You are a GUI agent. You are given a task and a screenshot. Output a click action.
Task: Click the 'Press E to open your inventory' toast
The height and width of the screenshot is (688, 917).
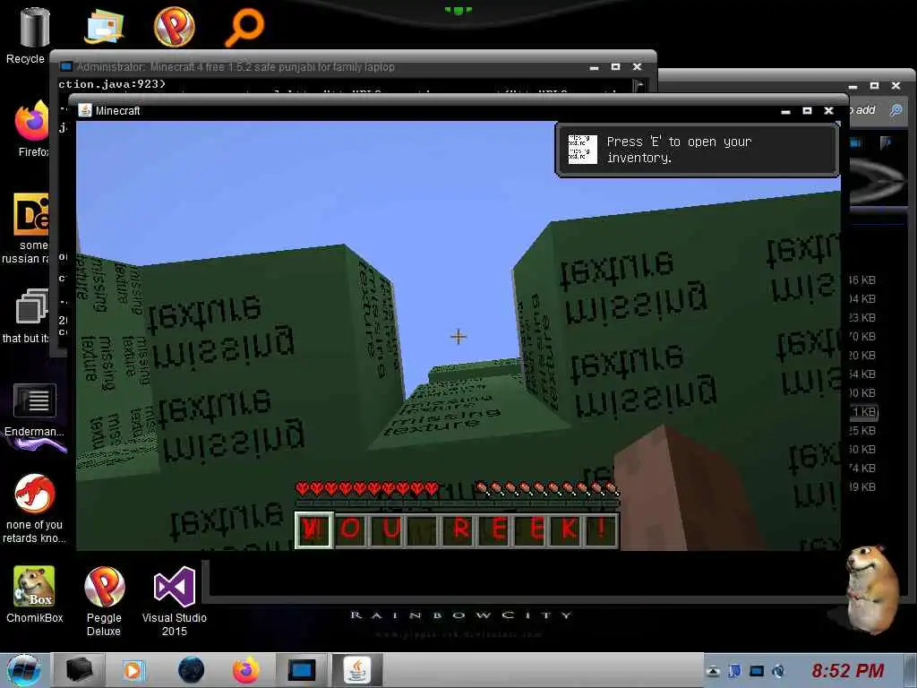tap(697, 150)
